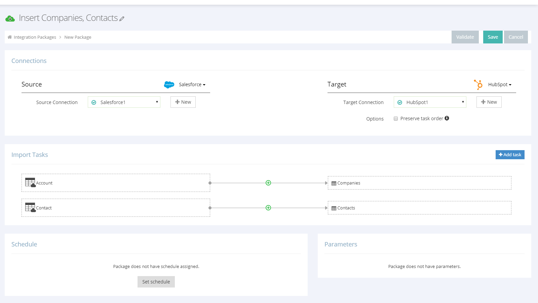Open the Salesforce source type dropdown
Viewport: 538px width, 303px height.
click(x=191, y=85)
